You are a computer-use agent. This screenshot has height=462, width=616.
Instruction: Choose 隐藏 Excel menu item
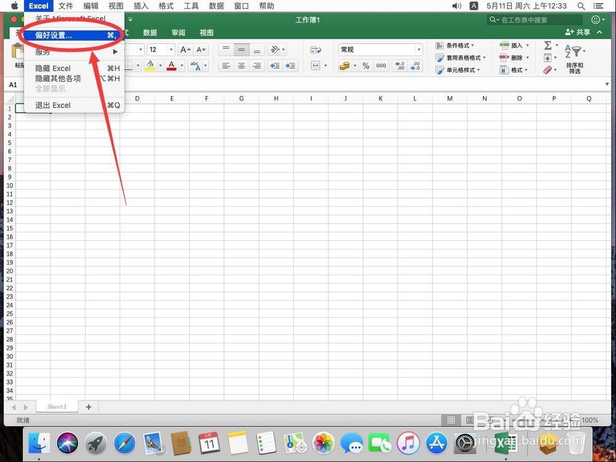[x=75, y=68]
